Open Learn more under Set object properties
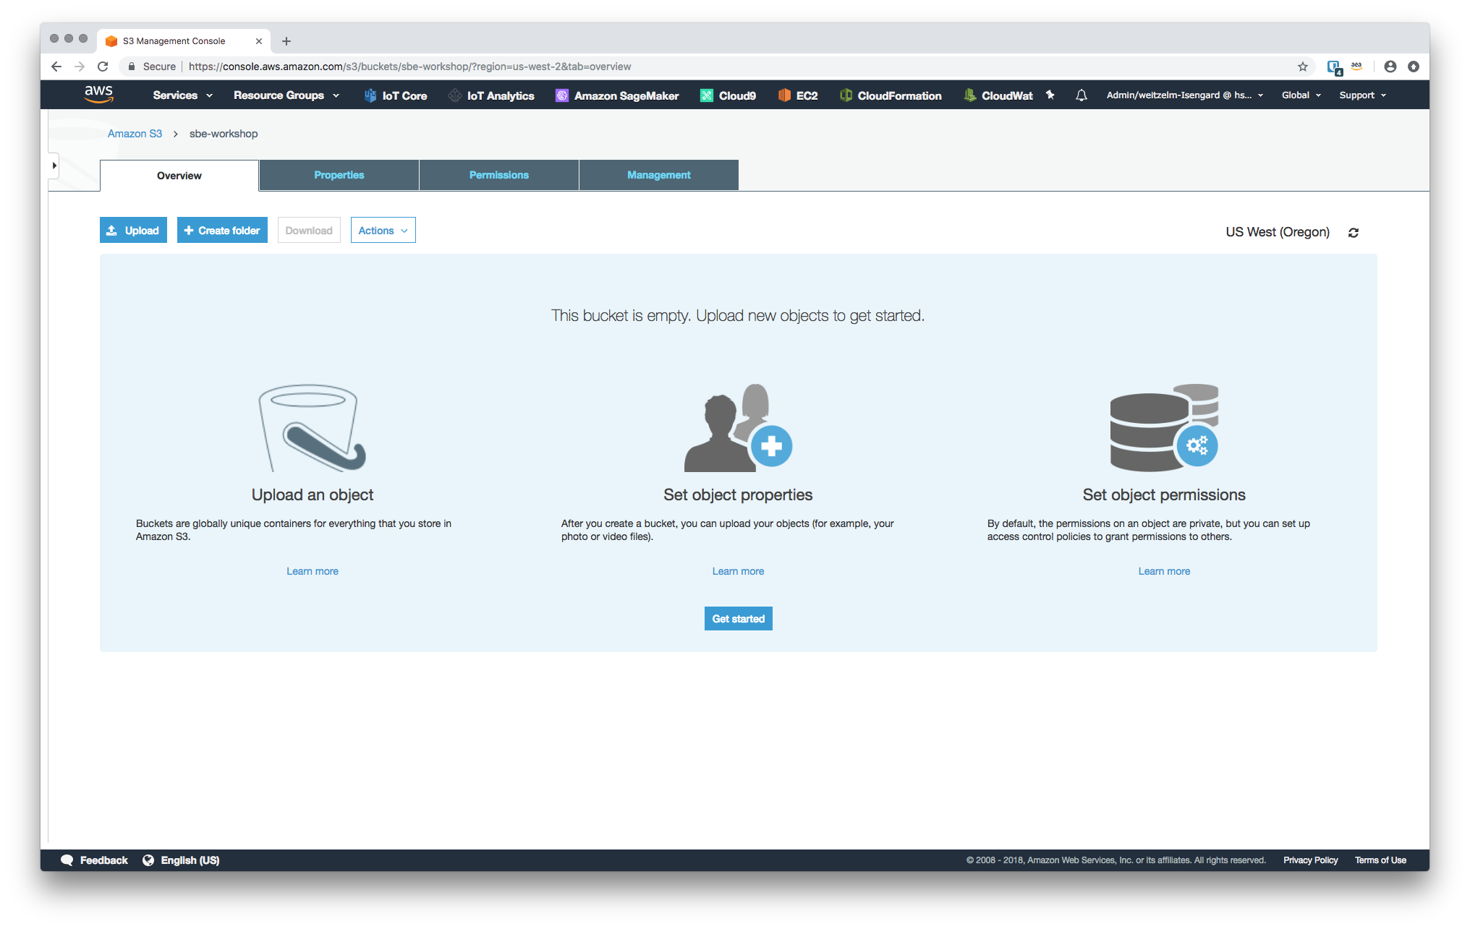This screenshot has width=1470, height=929. [738, 571]
